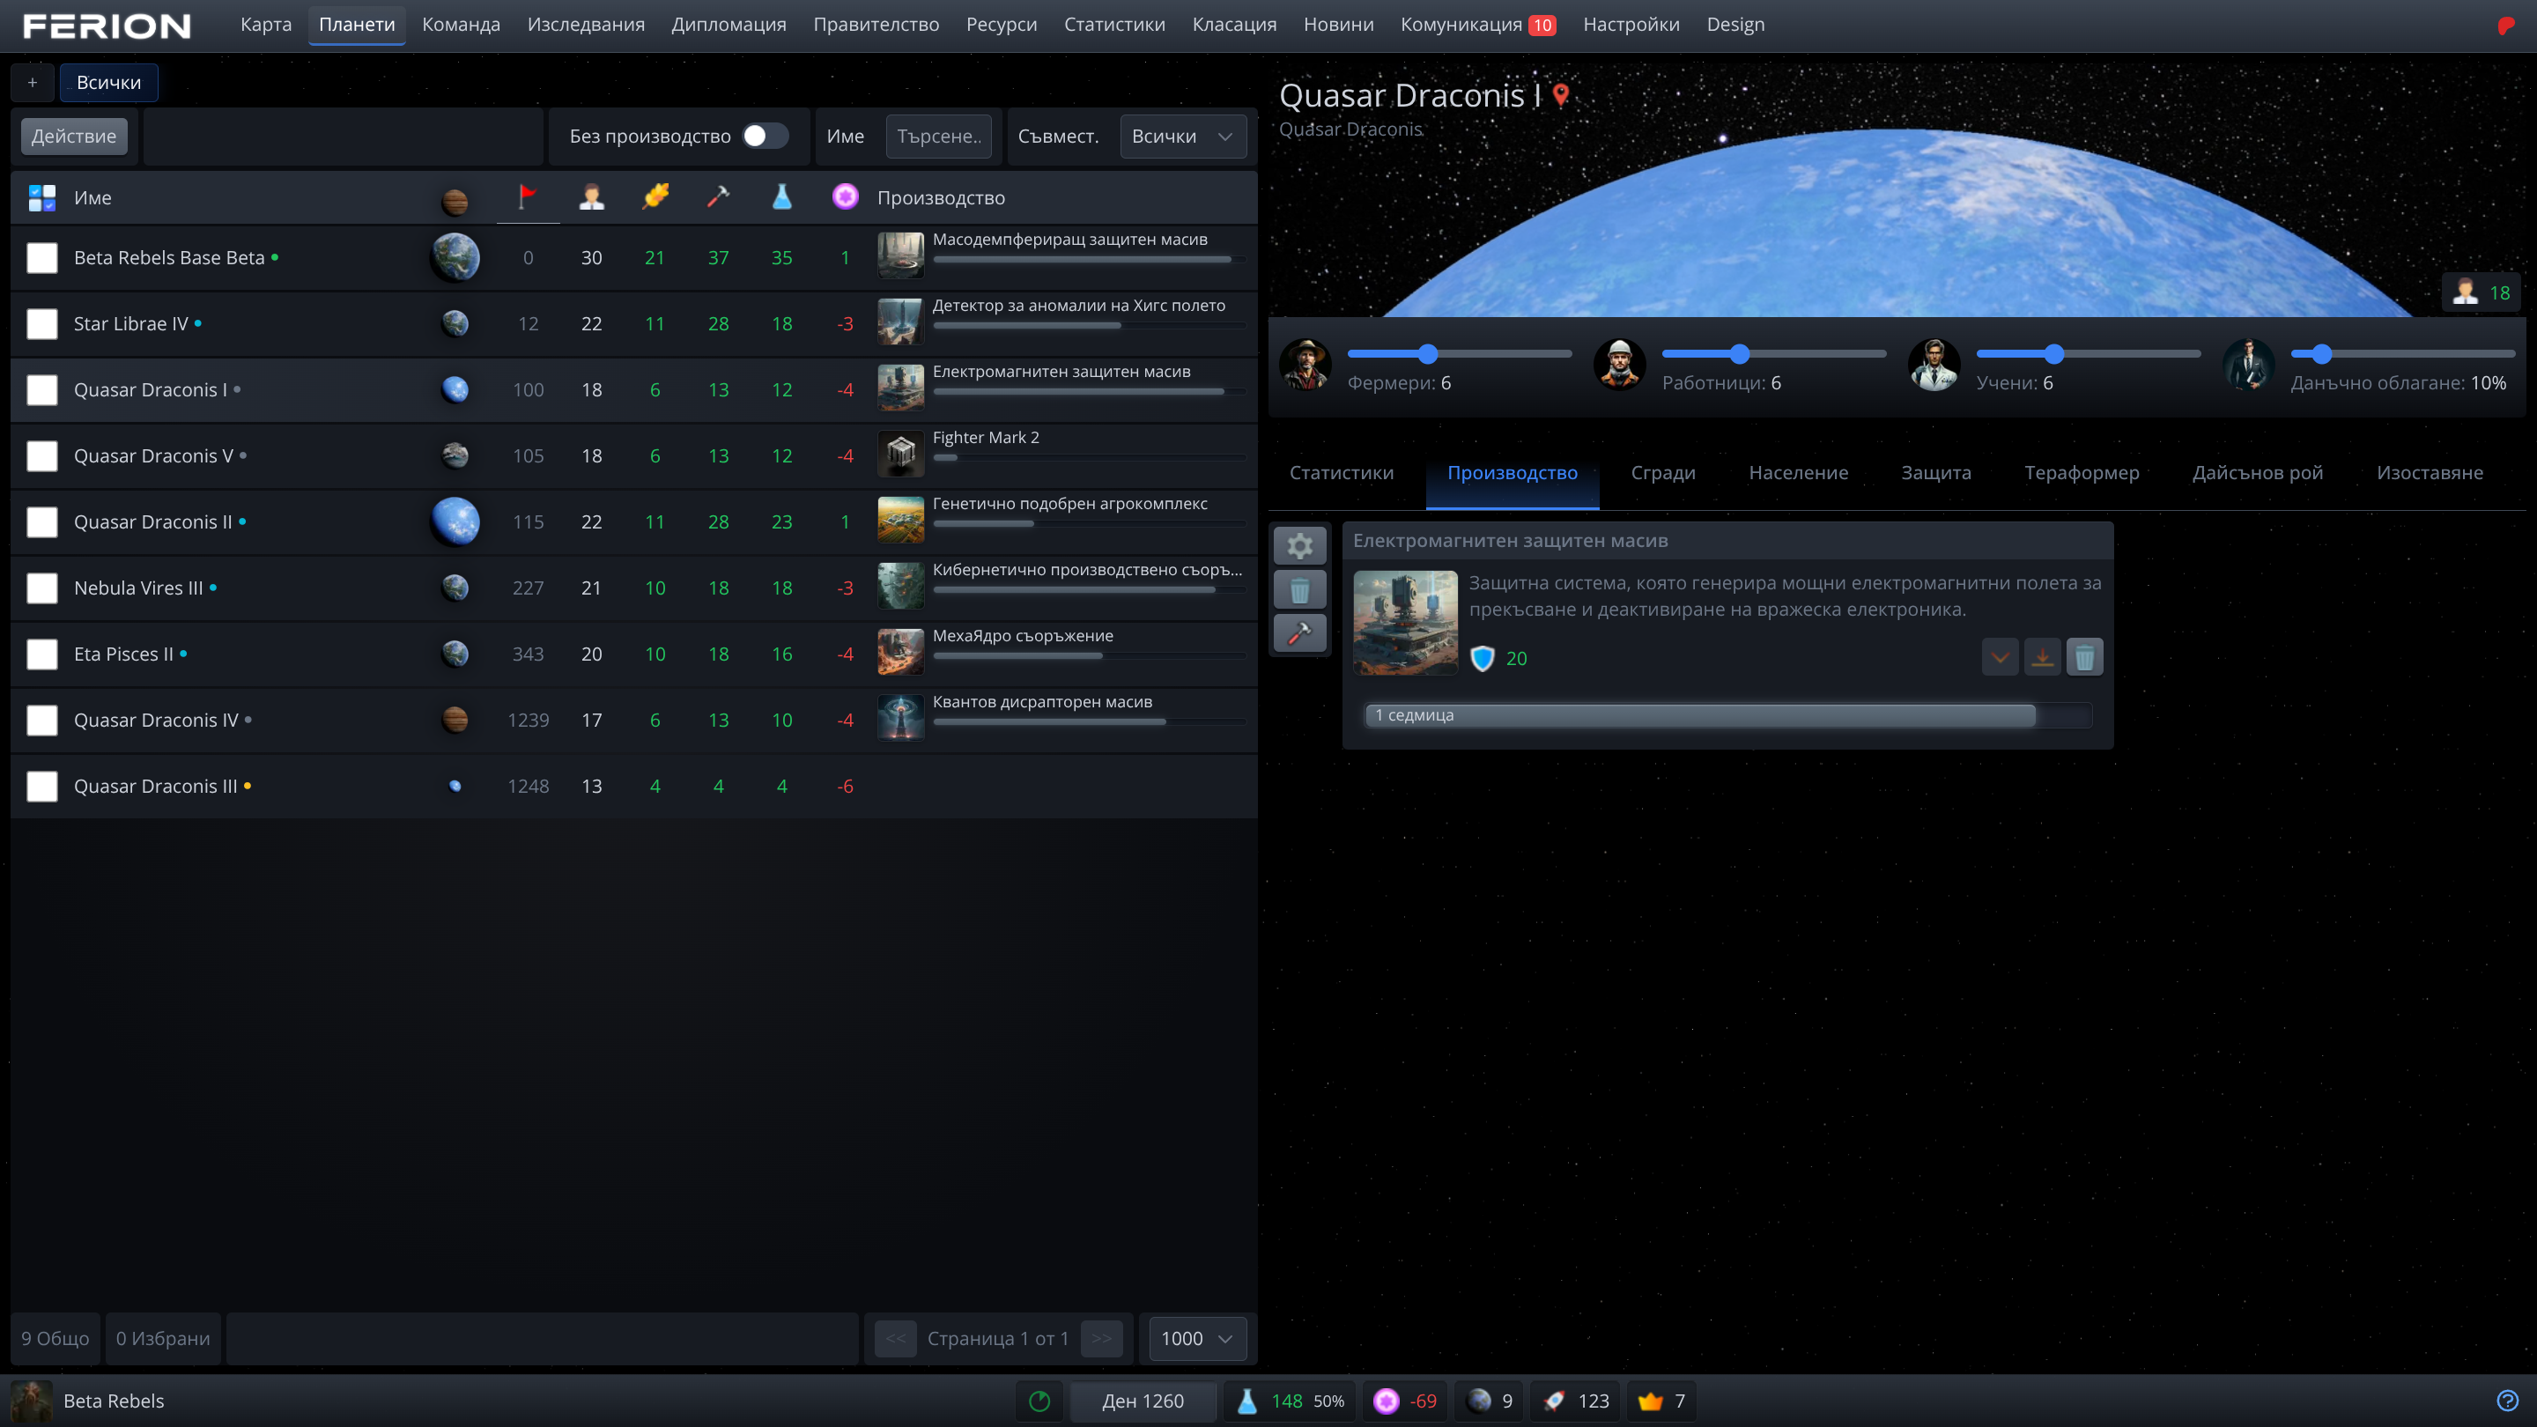
Task: Click the location pin next to Quasar Draconis I
Action: (x=1560, y=95)
